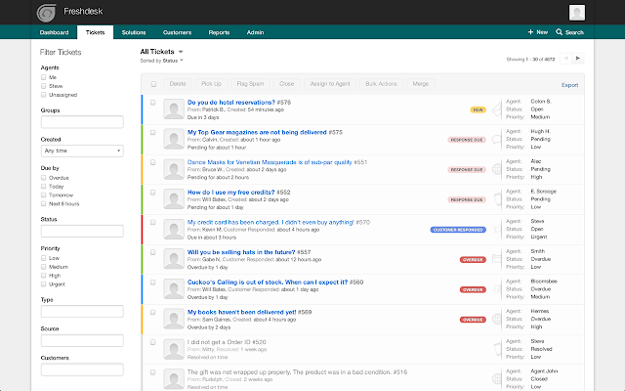Select checkbox for ticket #570

(x=152, y=223)
